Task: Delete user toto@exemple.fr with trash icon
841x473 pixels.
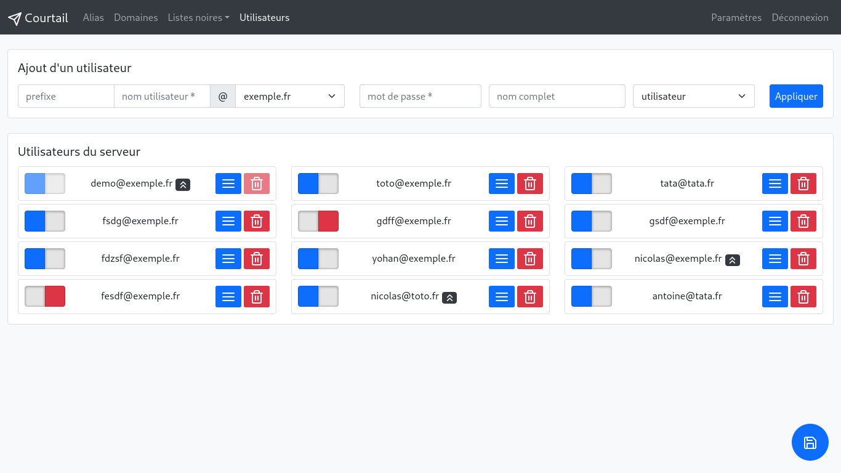Action: tap(530, 184)
